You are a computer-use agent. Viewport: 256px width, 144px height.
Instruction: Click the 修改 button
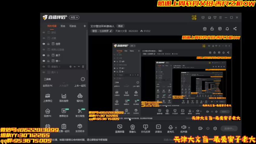[121, 26]
